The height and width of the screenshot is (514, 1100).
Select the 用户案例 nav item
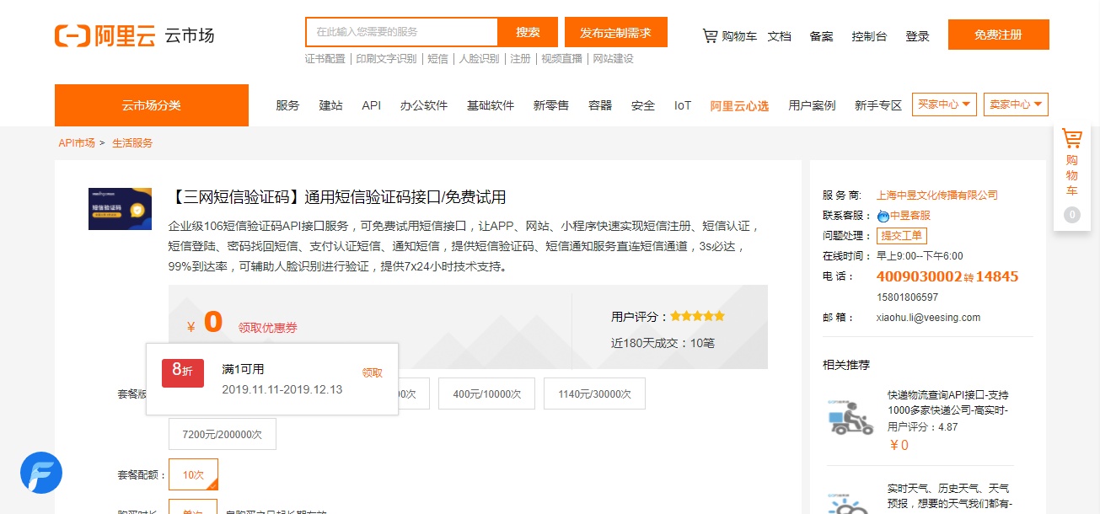click(812, 105)
